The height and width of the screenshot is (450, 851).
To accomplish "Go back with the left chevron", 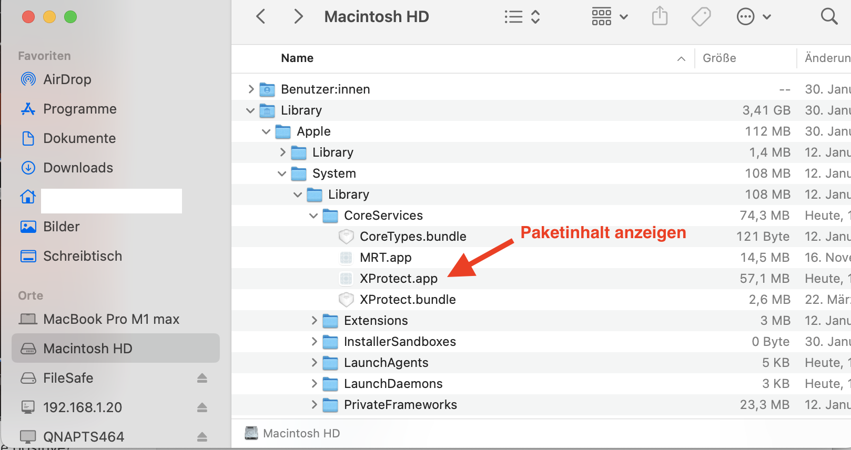I will [261, 17].
